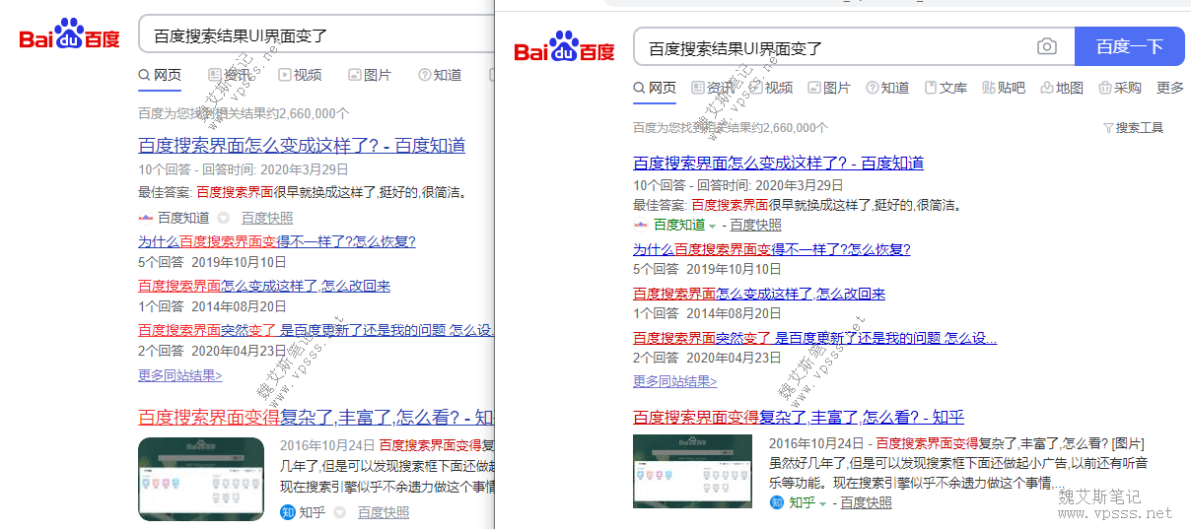Go to the 采购 tab
The width and height of the screenshot is (1191, 529).
[1119, 88]
